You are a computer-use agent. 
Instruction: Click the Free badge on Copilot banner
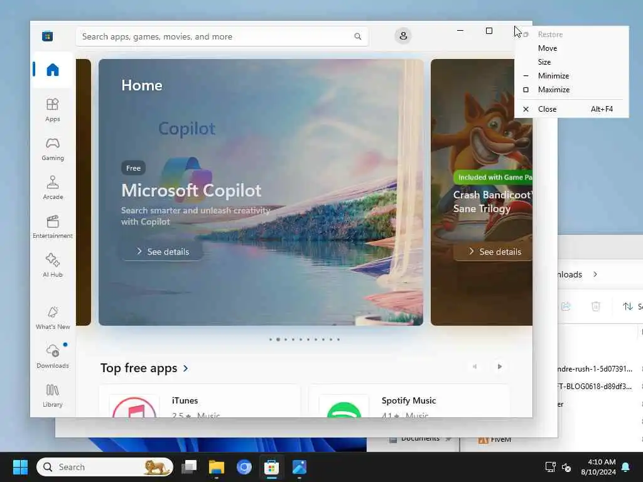pos(133,168)
